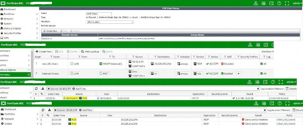Refresh the bottom log list with RDS denies

[x=43, y=110]
